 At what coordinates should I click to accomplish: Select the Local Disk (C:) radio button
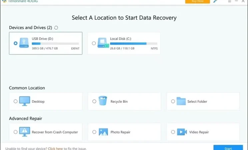pyautogui.click(x=94, y=43)
